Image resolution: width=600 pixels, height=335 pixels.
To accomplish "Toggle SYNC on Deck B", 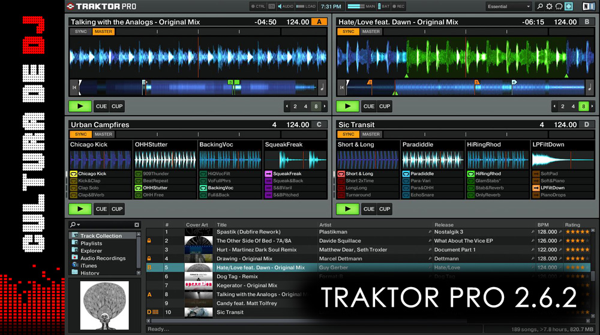I will (348, 32).
